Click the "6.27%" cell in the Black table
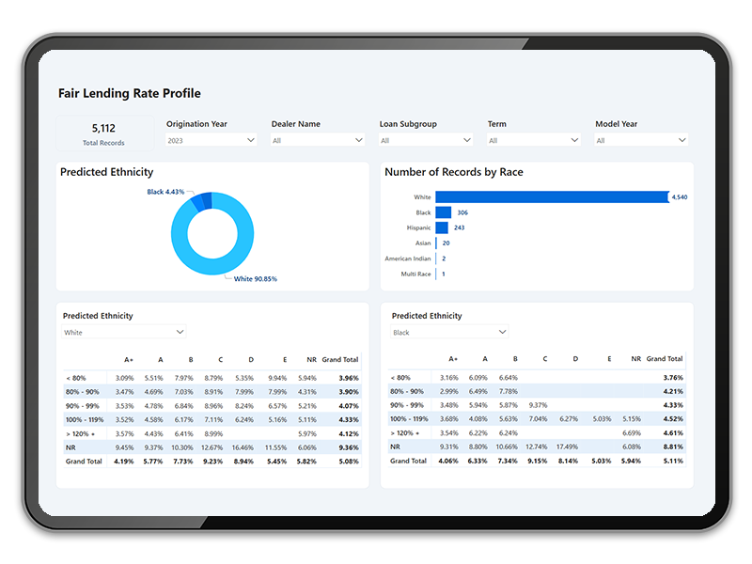The width and height of the screenshot is (752, 564). [569, 418]
